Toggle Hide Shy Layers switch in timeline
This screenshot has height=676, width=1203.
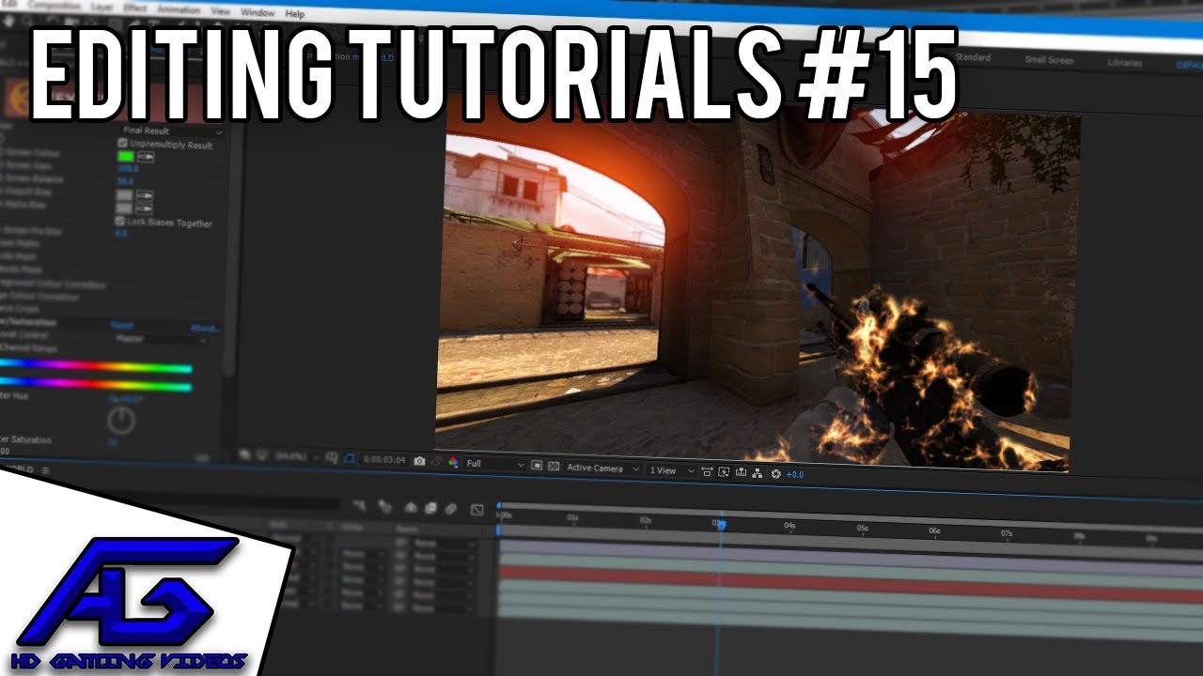click(x=411, y=508)
